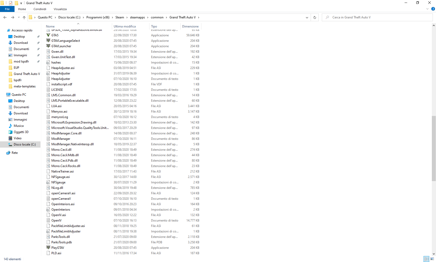Image resolution: width=436 pixels, height=262 pixels.
Task: Select the hashes settings file icon
Action: [48, 62]
